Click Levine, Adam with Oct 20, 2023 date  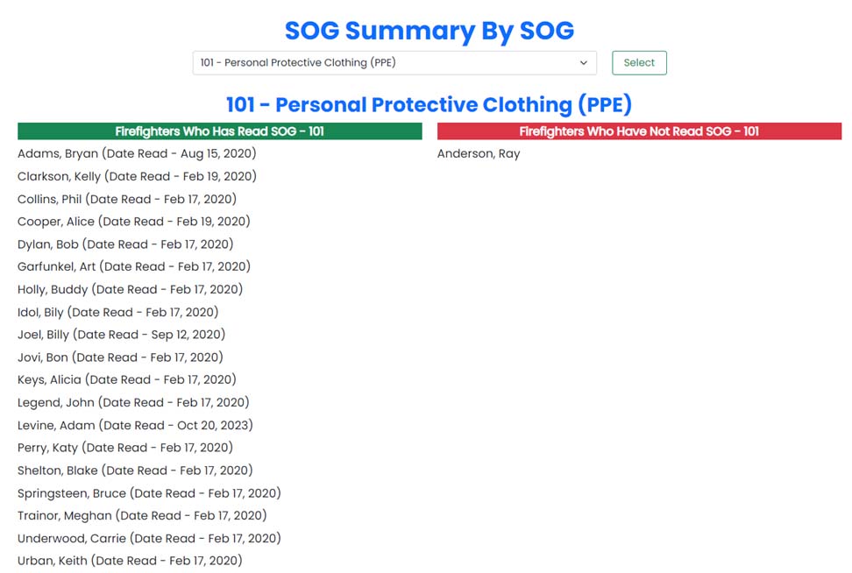tap(135, 425)
